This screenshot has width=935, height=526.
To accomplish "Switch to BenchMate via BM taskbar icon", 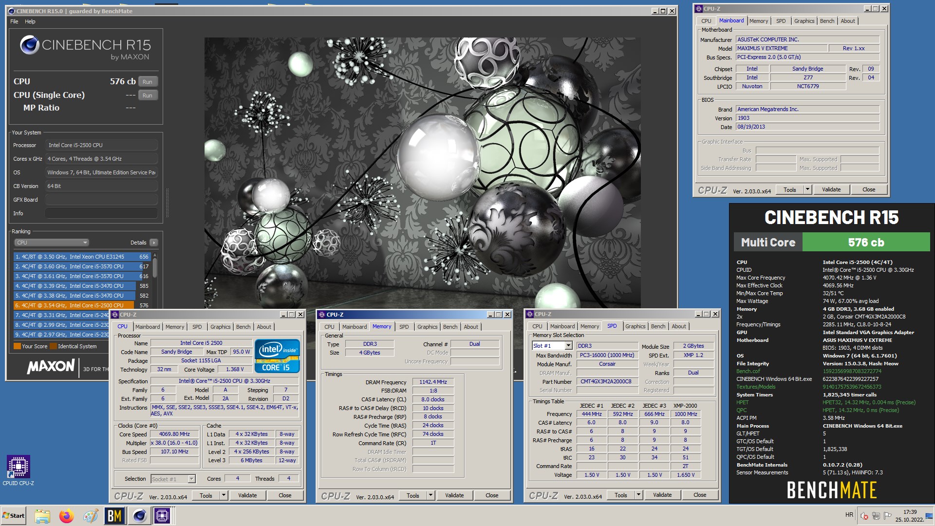I will coord(114,515).
